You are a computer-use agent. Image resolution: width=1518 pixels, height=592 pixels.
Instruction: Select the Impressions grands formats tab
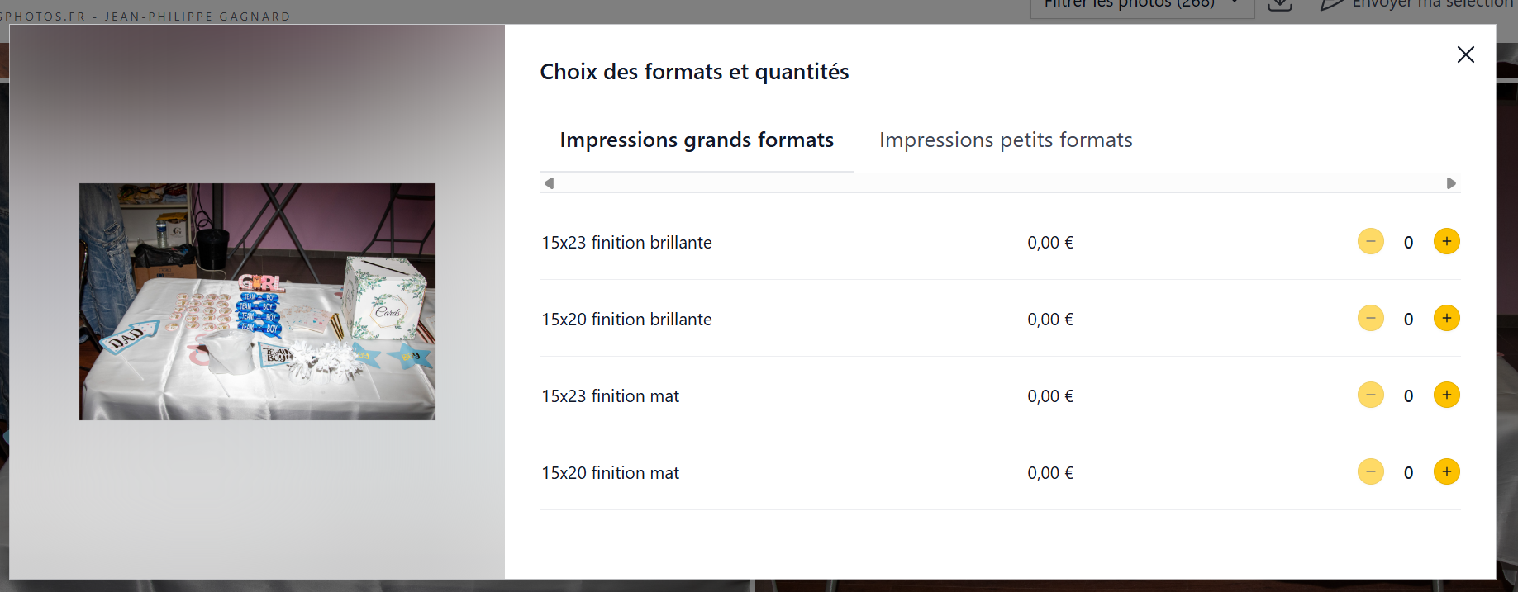[696, 140]
